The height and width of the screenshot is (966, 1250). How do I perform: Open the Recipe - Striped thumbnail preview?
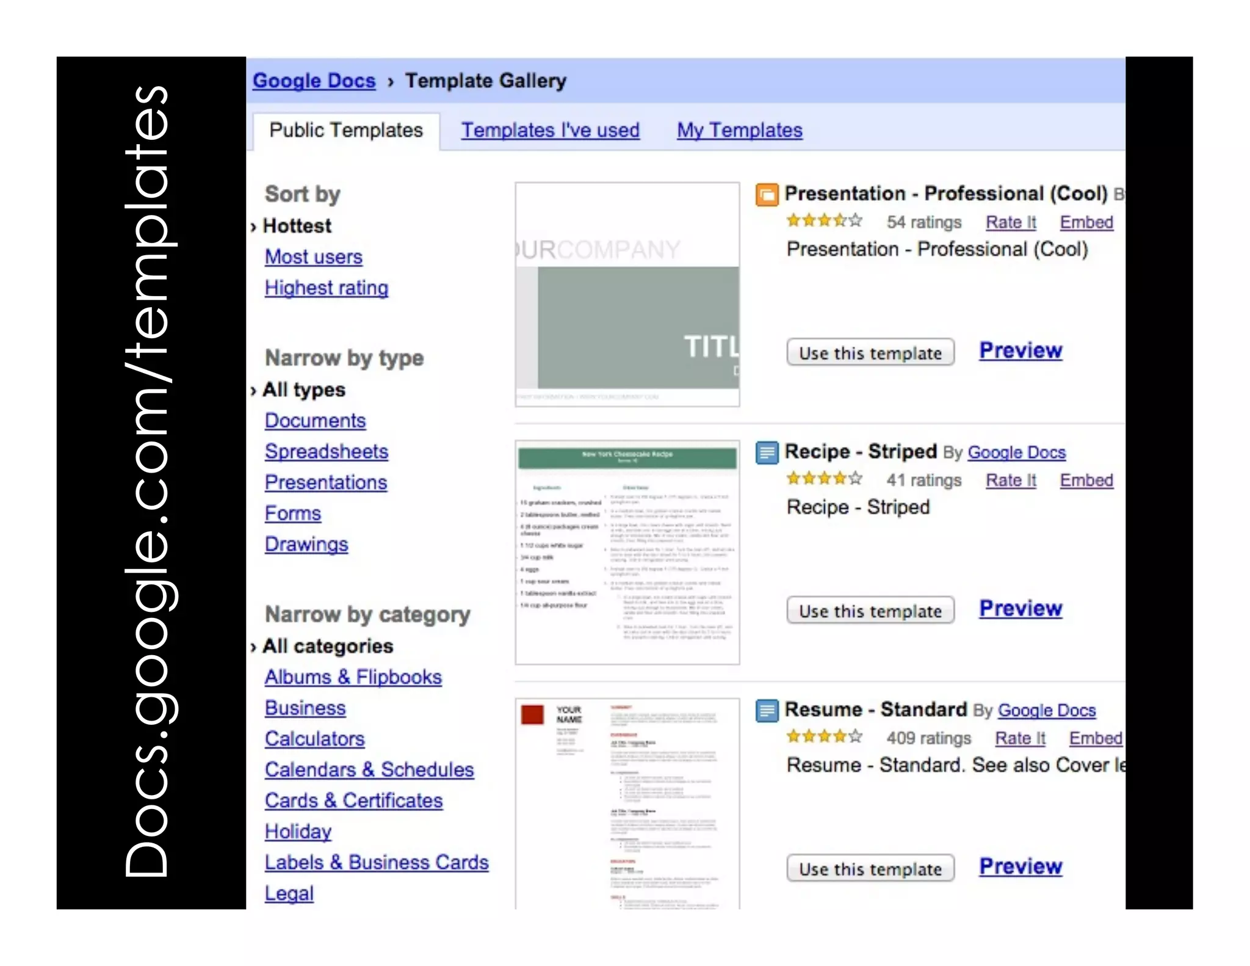(x=627, y=552)
